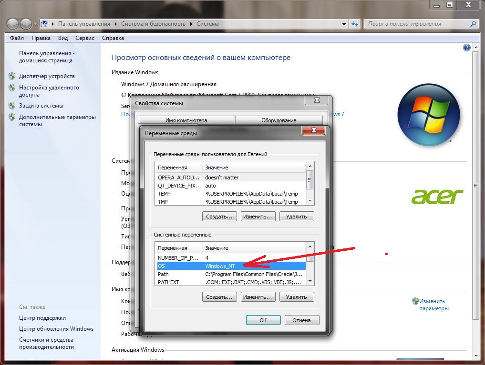This screenshot has height=365, width=485.
Task: Click Создать button under system variables
Action: tap(219, 297)
